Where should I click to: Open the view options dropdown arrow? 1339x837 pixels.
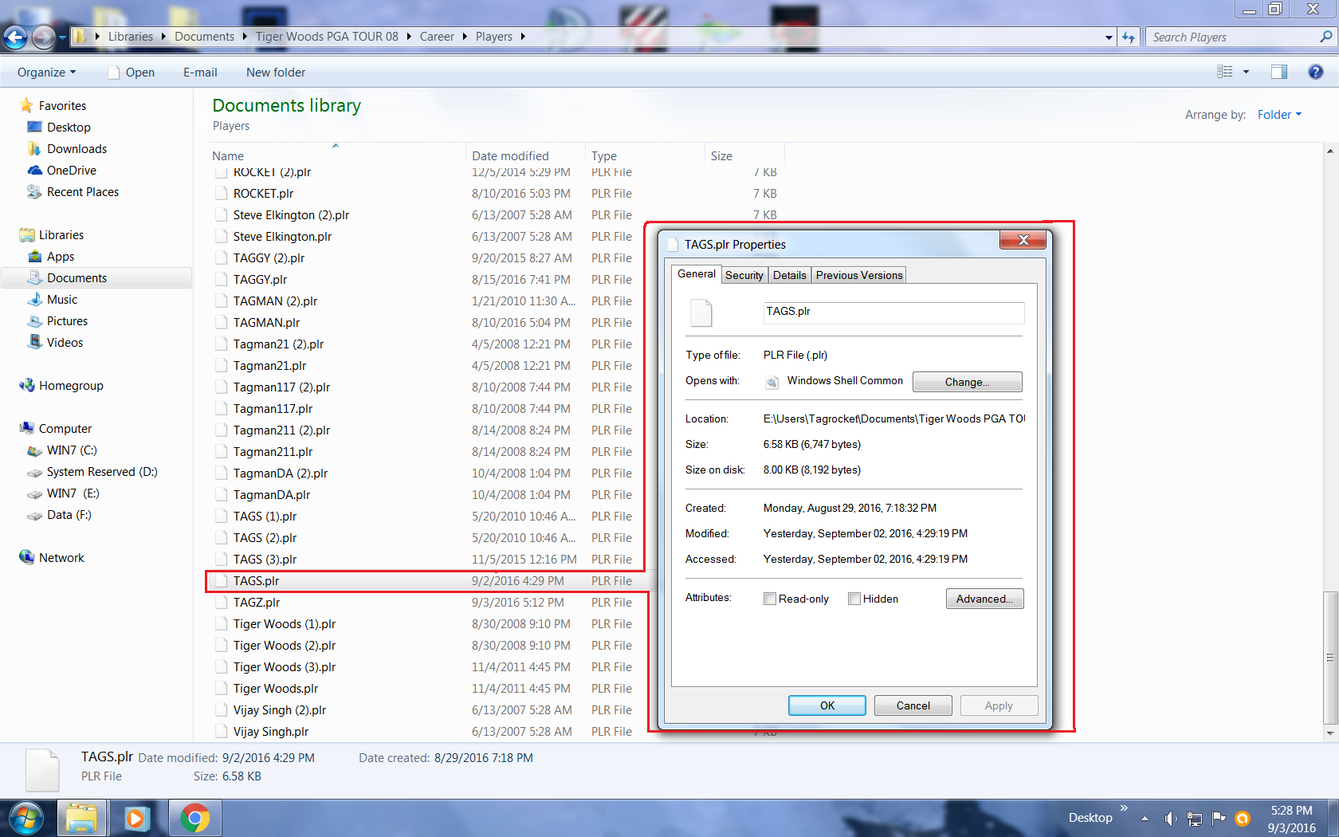click(x=1246, y=72)
